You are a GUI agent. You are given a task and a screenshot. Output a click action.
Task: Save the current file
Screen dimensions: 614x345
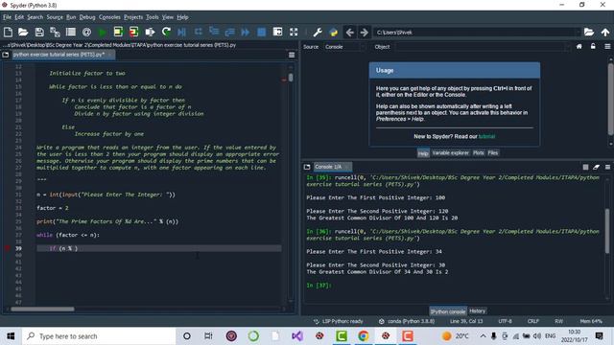coord(39,32)
